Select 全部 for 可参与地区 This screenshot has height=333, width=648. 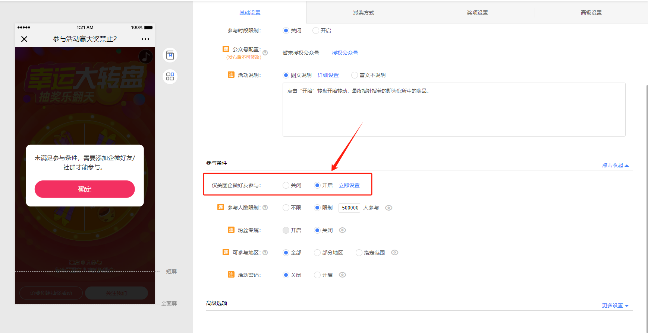[x=286, y=253]
